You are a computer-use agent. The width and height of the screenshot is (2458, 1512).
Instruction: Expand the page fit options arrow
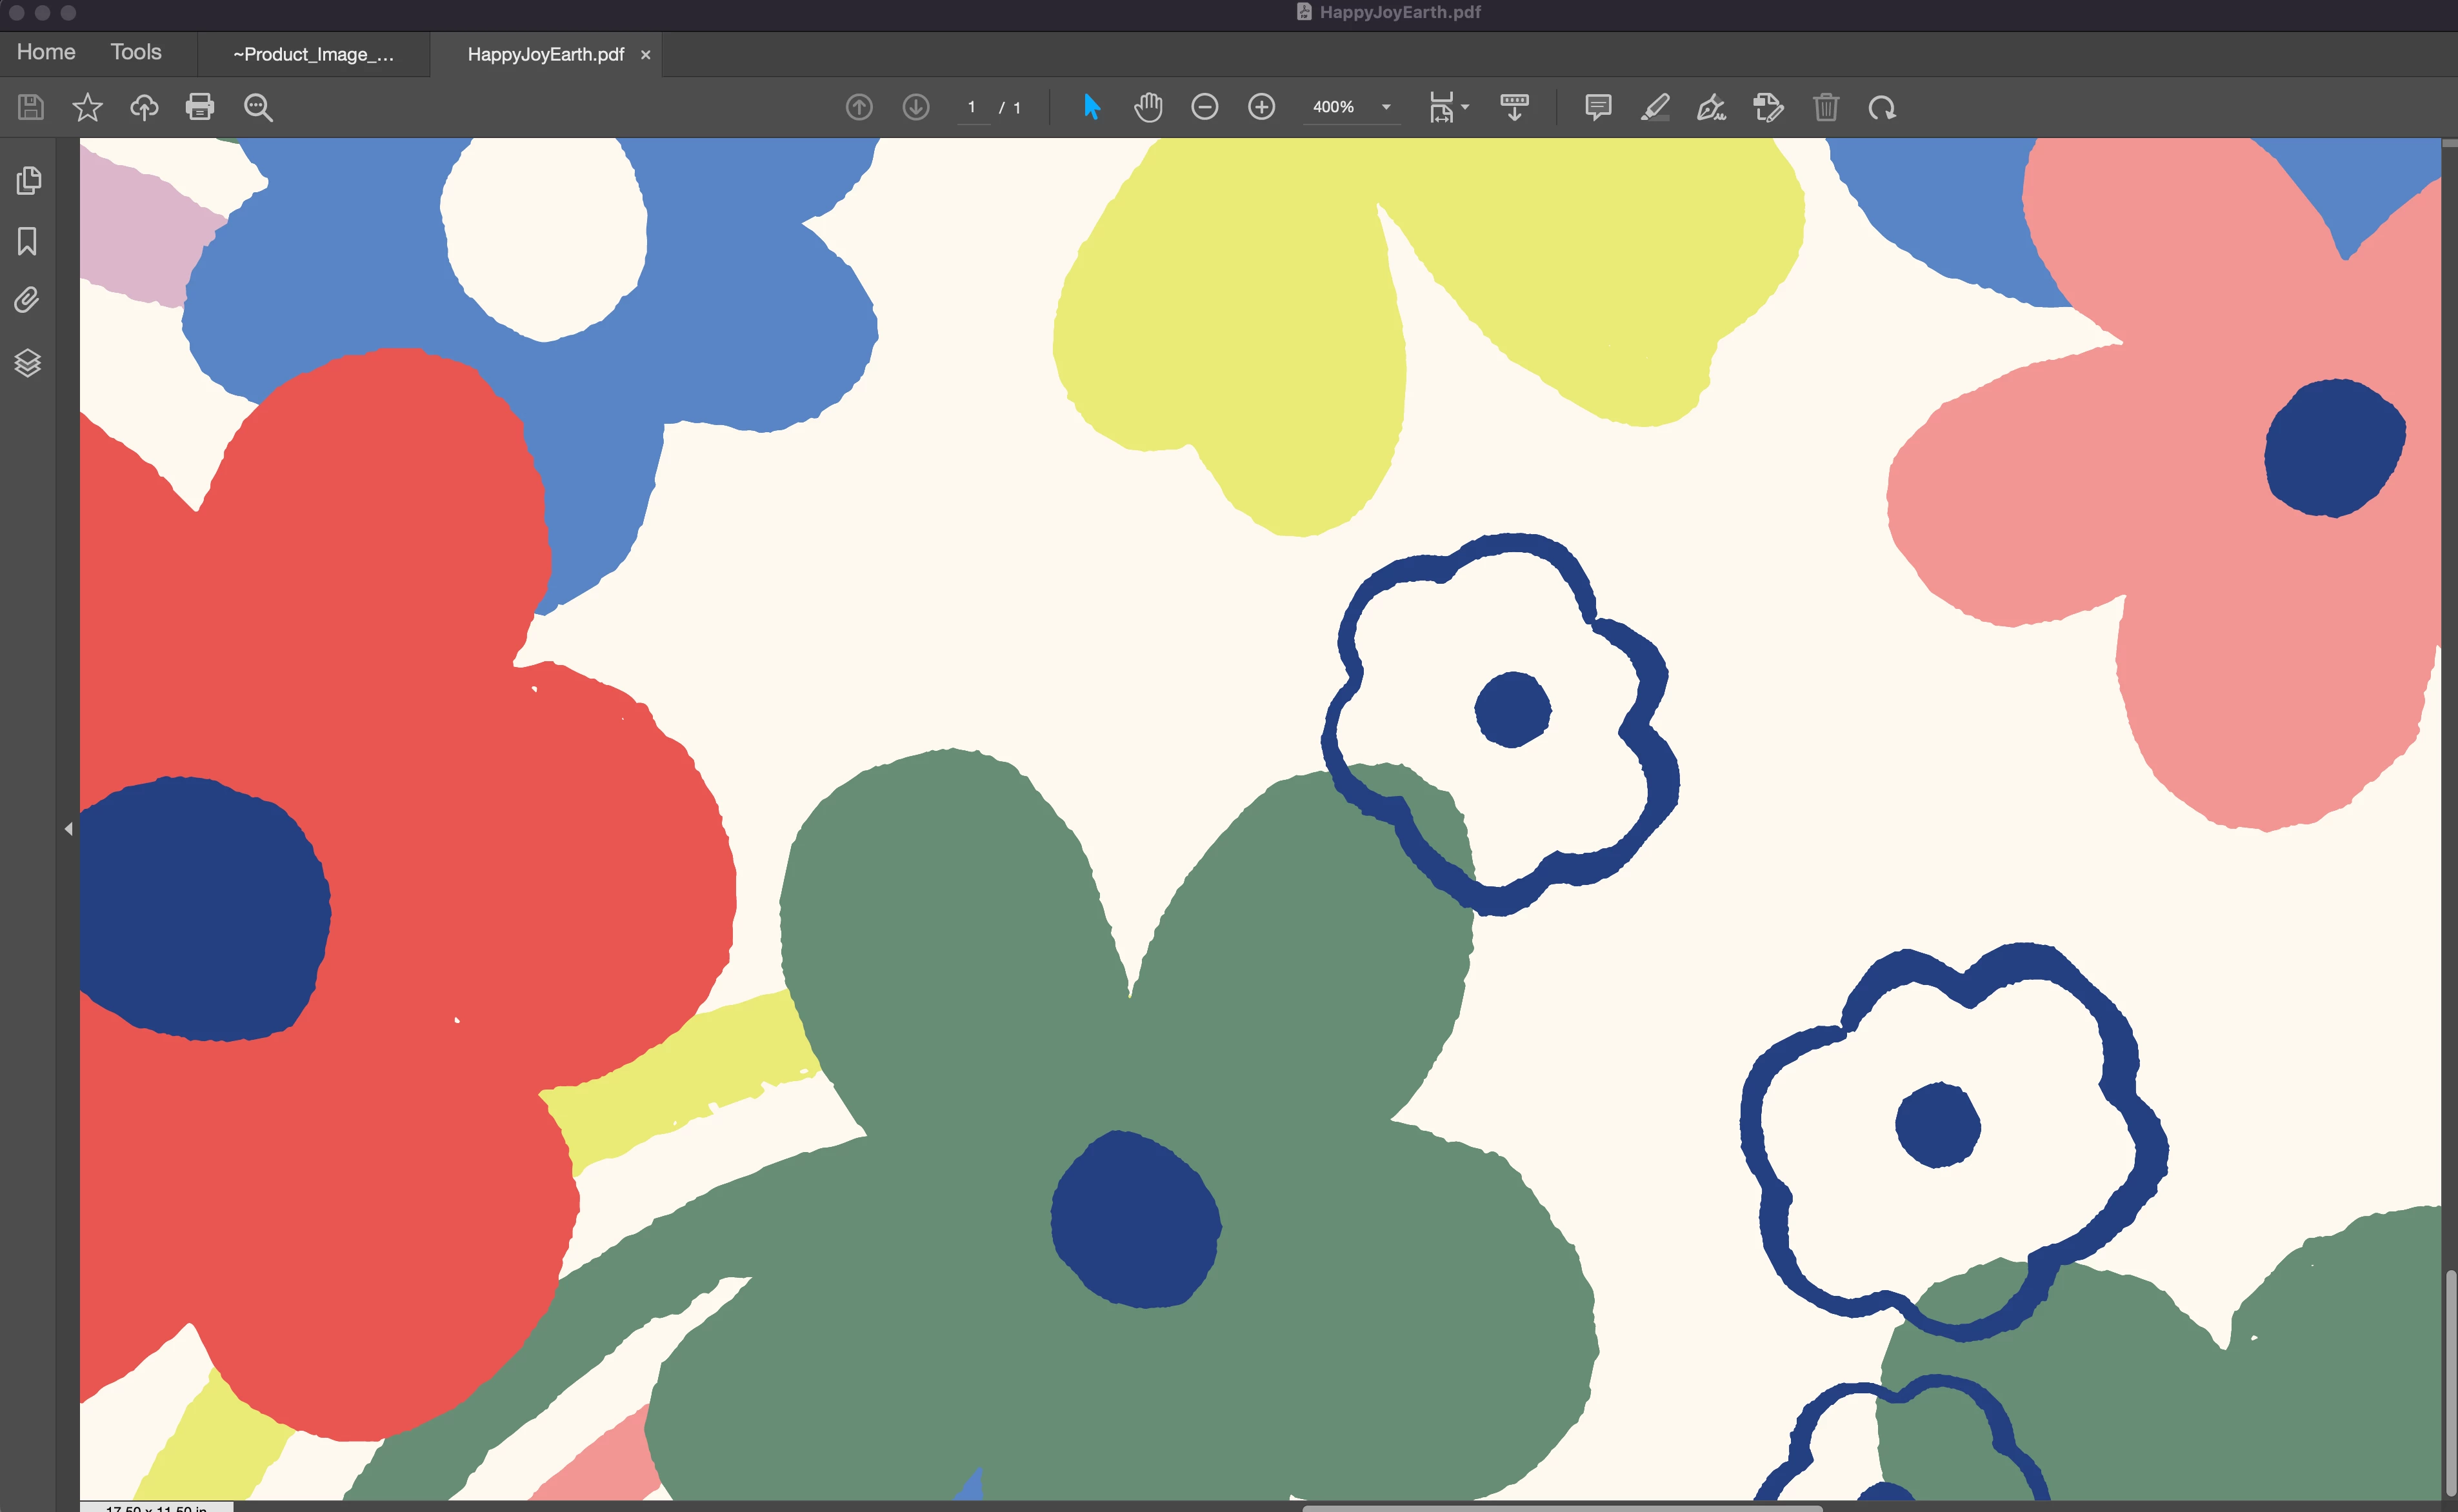(x=1465, y=107)
